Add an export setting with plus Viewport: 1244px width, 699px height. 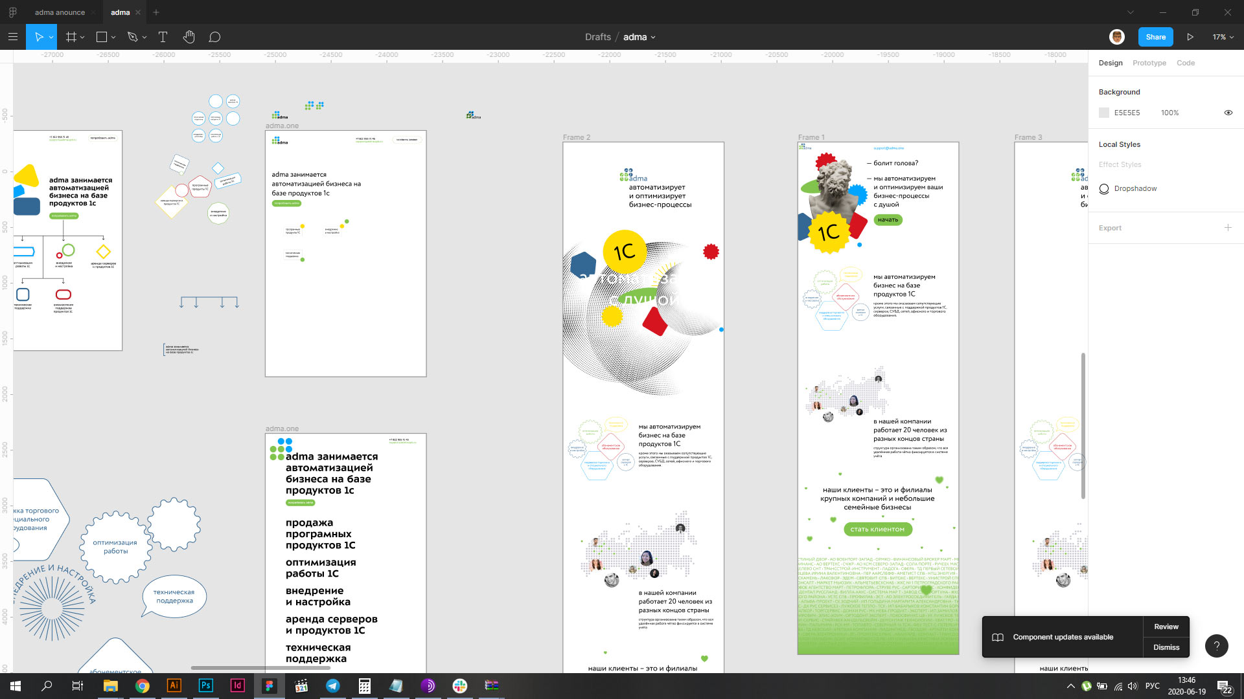[x=1228, y=228]
